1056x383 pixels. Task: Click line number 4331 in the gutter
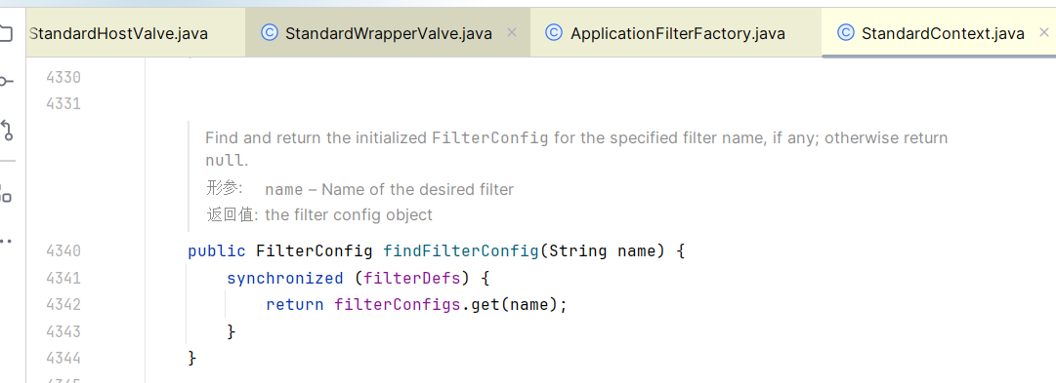tap(63, 104)
